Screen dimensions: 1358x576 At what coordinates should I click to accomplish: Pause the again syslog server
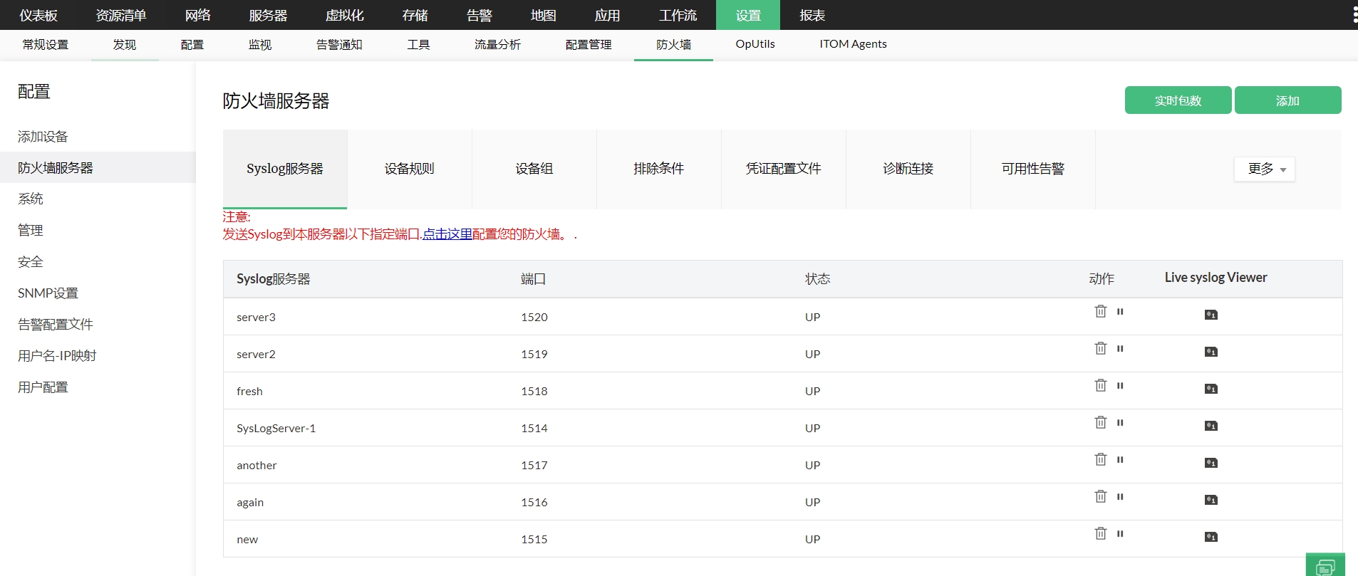[x=1120, y=497]
